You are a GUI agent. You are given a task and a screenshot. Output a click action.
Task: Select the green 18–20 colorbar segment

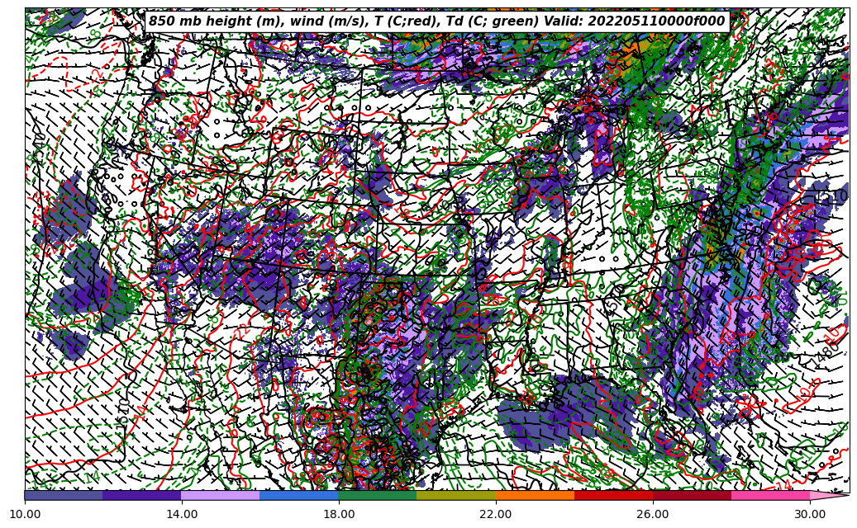(378, 495)
